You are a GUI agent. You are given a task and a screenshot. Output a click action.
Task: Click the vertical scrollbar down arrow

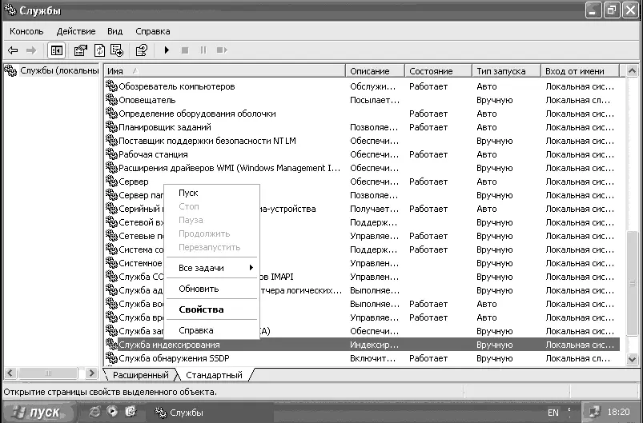[632, 357]
